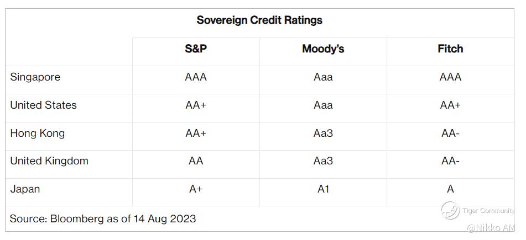This screenshot has height=240, width=526.
Task: Click the Tiger Community watermark text
Action: click(488, 211)
